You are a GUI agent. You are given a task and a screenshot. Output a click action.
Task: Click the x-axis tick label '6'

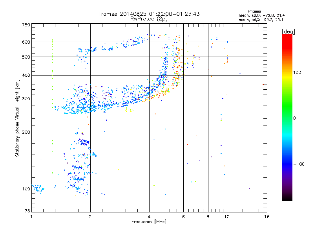click(183, 217)
